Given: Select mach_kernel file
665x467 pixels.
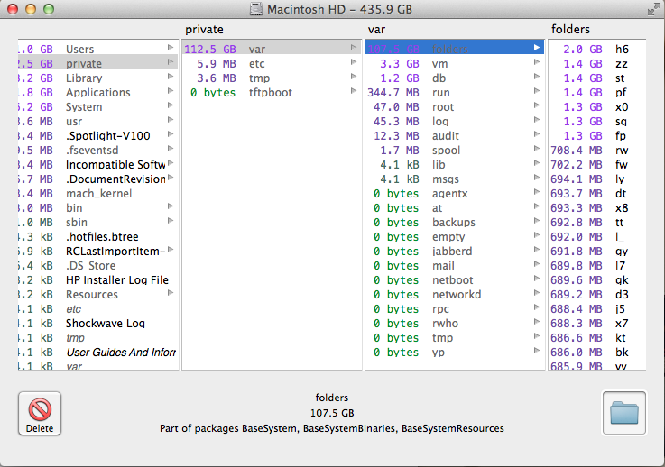Looking at the screenshot, I should click(x=98, y=193).
